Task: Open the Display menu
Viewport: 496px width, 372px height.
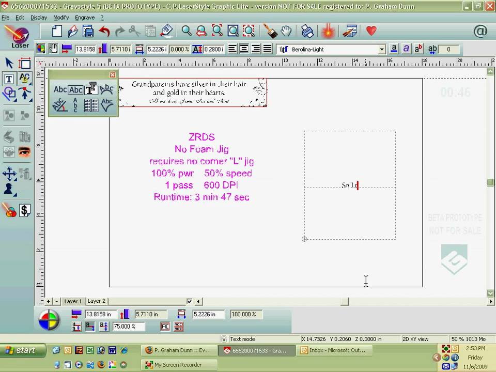Action: [x=39, y=18]
